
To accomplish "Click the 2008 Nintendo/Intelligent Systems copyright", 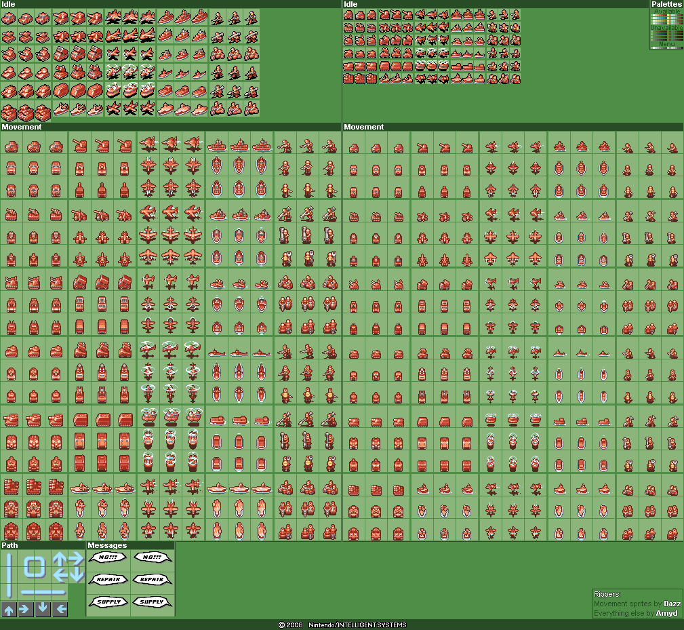I will pos(342,625).
